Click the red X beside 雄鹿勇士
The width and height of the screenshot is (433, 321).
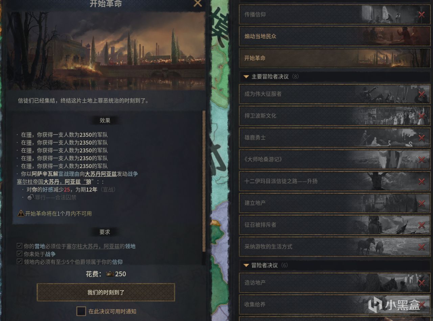coord(421,138)
